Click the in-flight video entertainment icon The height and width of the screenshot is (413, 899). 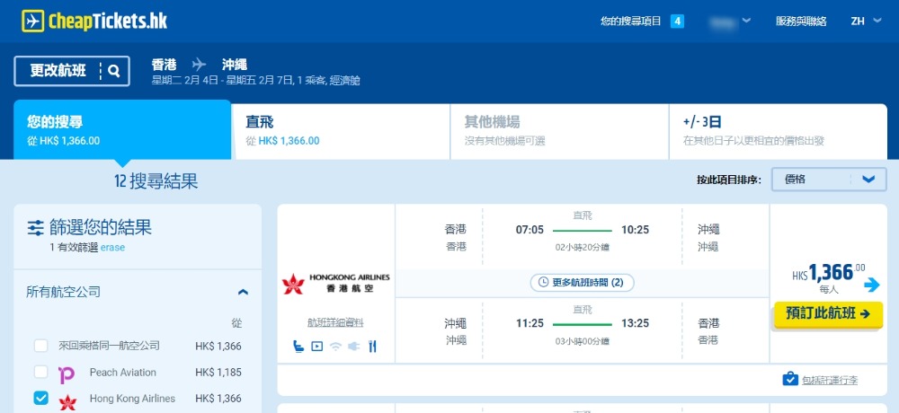coord(316,346)
